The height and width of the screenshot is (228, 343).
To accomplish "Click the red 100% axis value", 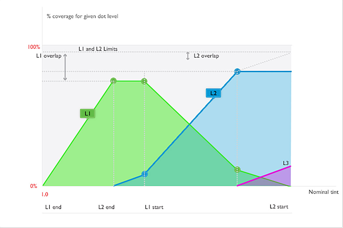I will 33,47.
